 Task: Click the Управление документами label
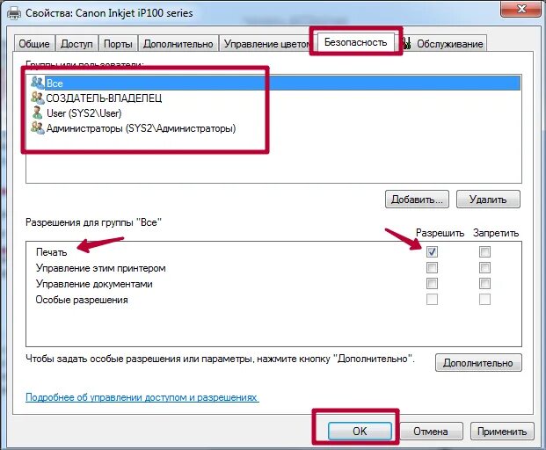click(94, 284)
